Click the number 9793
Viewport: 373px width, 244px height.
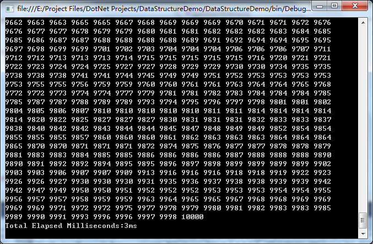pyautogui.click(x=146, y=102)
